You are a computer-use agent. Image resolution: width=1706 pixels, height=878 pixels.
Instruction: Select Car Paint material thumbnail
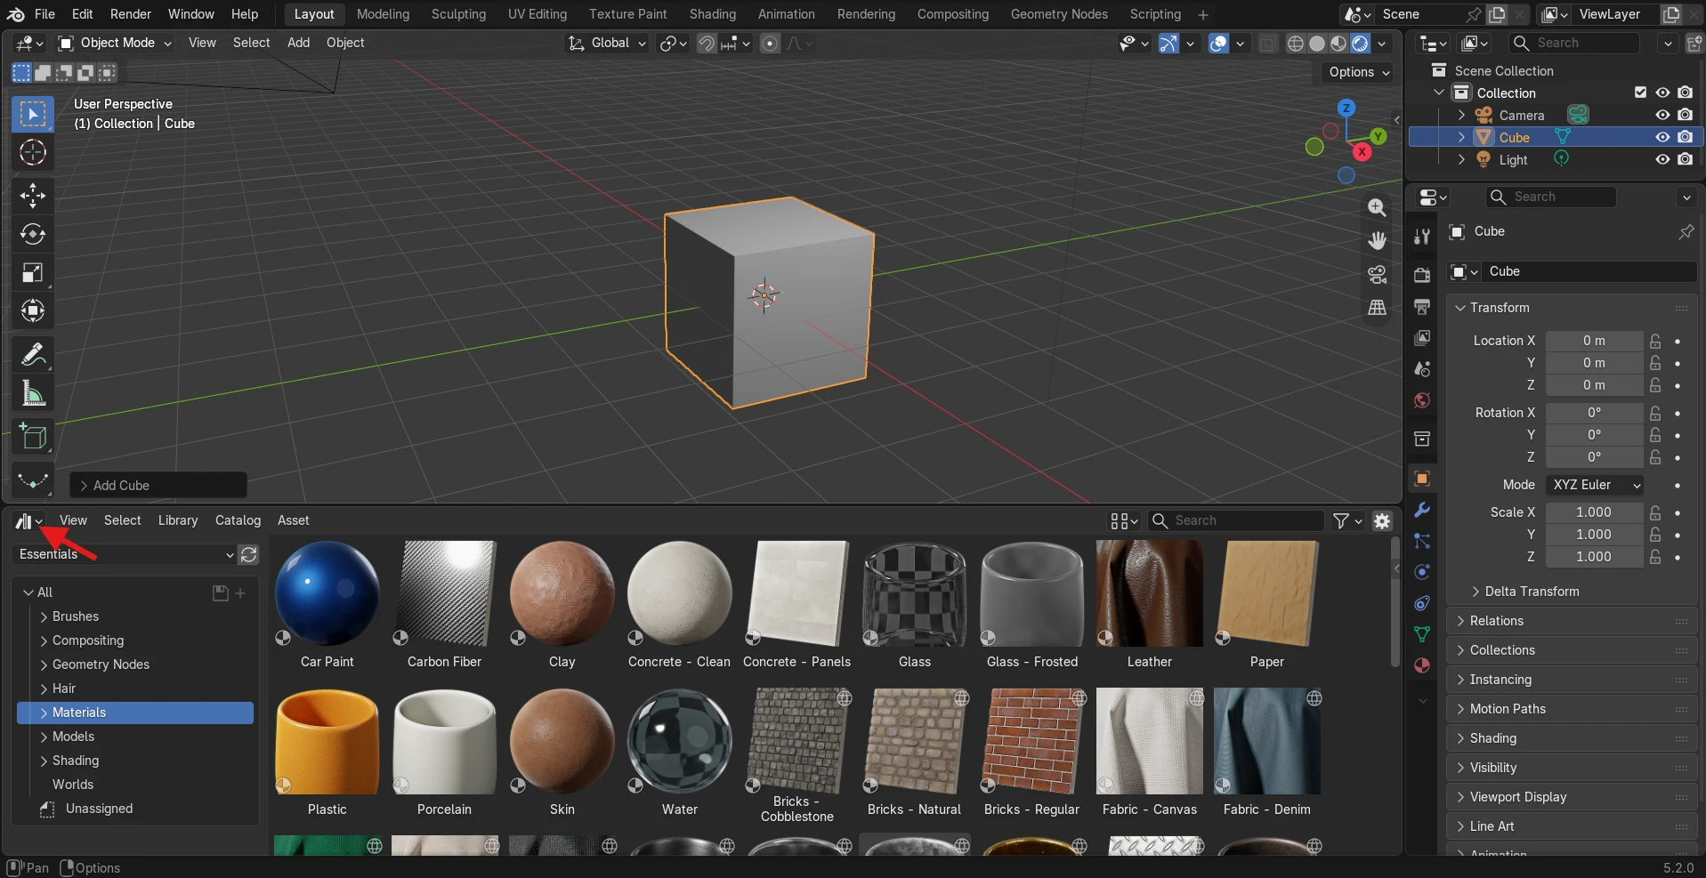pyautogui.click(x=327, y=605)
